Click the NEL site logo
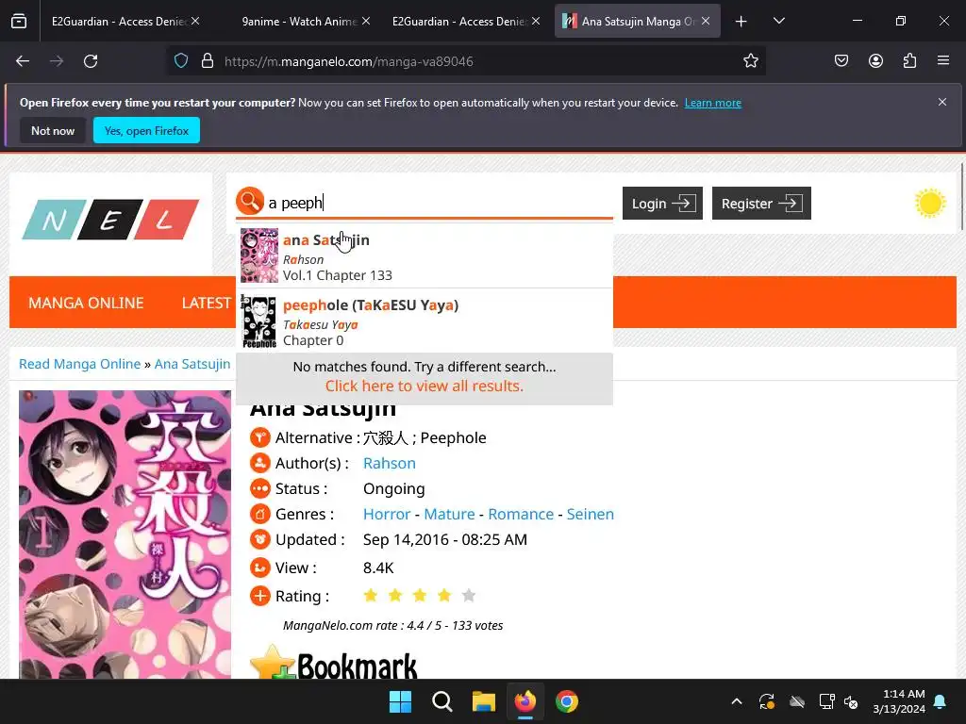Screen dimensions: 966x724 pos(111,219)
